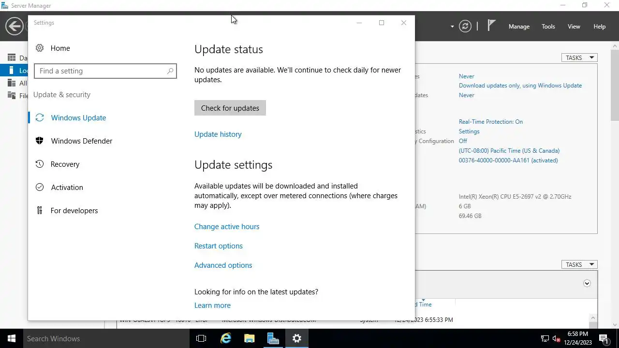Click the Settings gear taskbar icon
Viewport: 619px width, 348px height.
coord(297,338)
